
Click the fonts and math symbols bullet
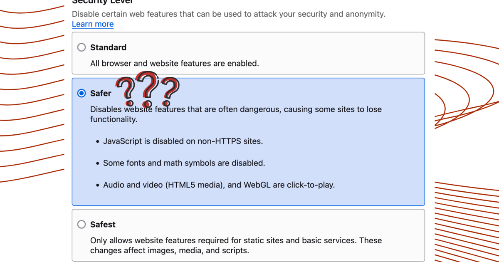coord(184,163)
